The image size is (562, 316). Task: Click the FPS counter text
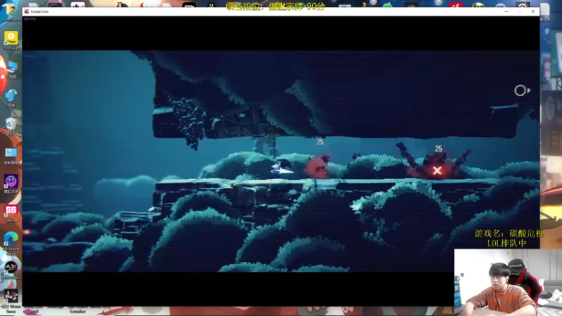tap(30, 19)
